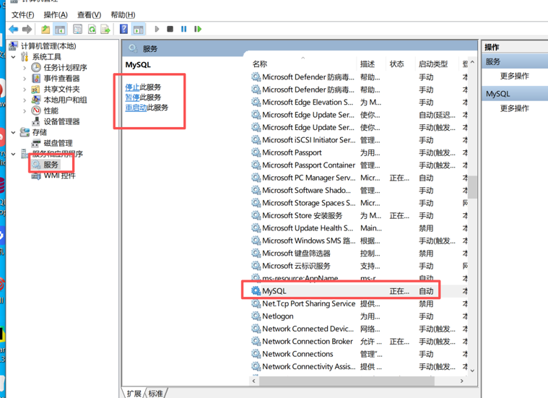Click 更多操作 under the MySQL actions section
This screenshot has width=548, height=398.
click(515, 108)
